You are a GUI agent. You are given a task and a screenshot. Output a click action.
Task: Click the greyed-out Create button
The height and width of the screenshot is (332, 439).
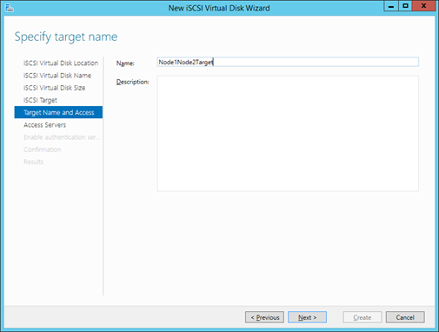(x=363, y=317)
